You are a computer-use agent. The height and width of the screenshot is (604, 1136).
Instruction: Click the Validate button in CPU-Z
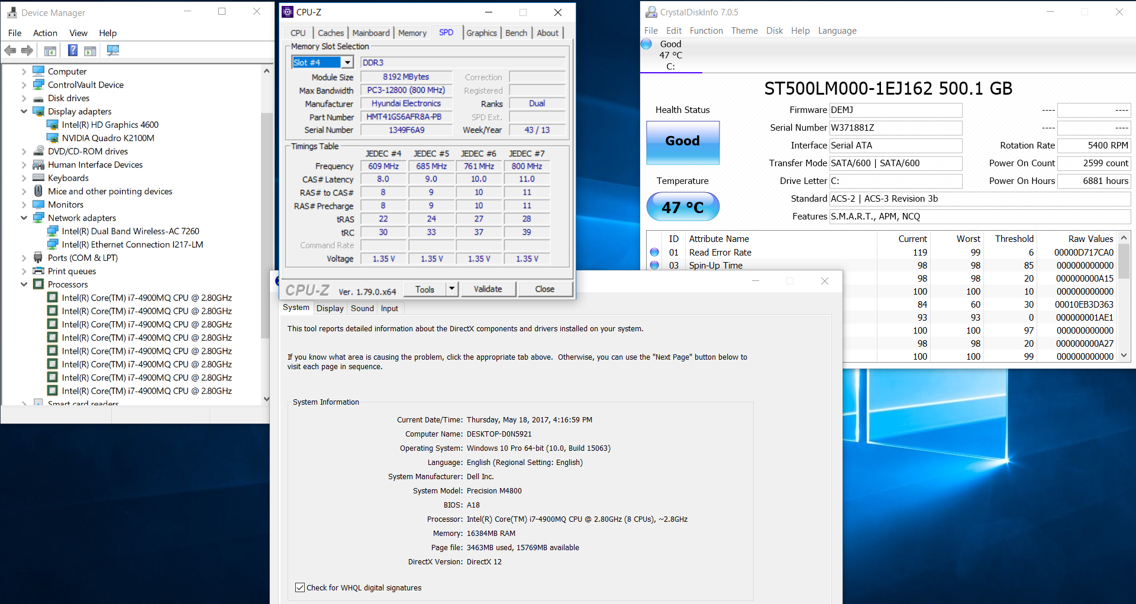[488, 289]
